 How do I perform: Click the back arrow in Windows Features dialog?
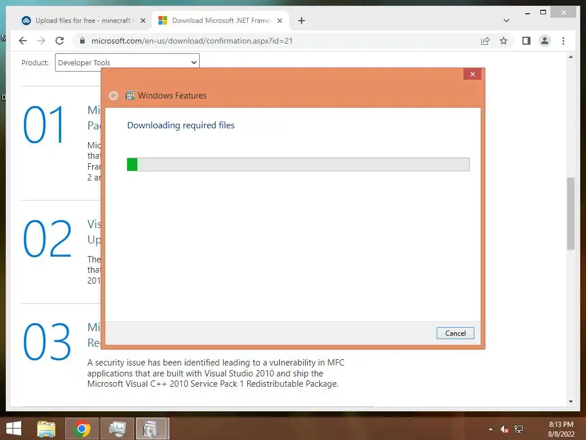click(114, 96)
